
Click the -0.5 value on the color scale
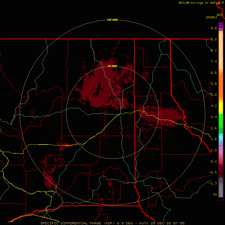point(213,172)
